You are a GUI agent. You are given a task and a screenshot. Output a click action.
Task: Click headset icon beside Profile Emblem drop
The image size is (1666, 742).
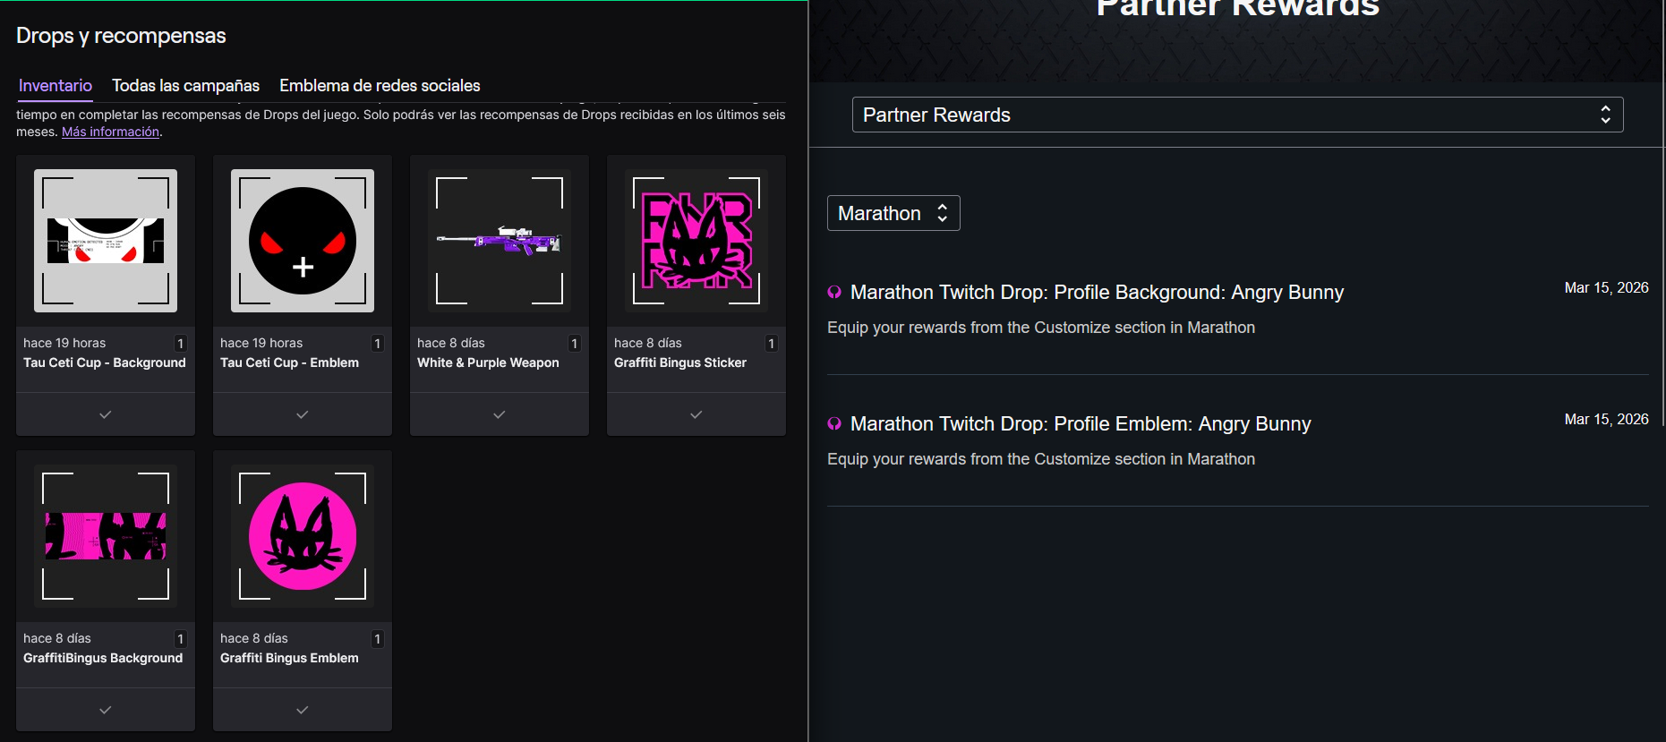[834, 424]
